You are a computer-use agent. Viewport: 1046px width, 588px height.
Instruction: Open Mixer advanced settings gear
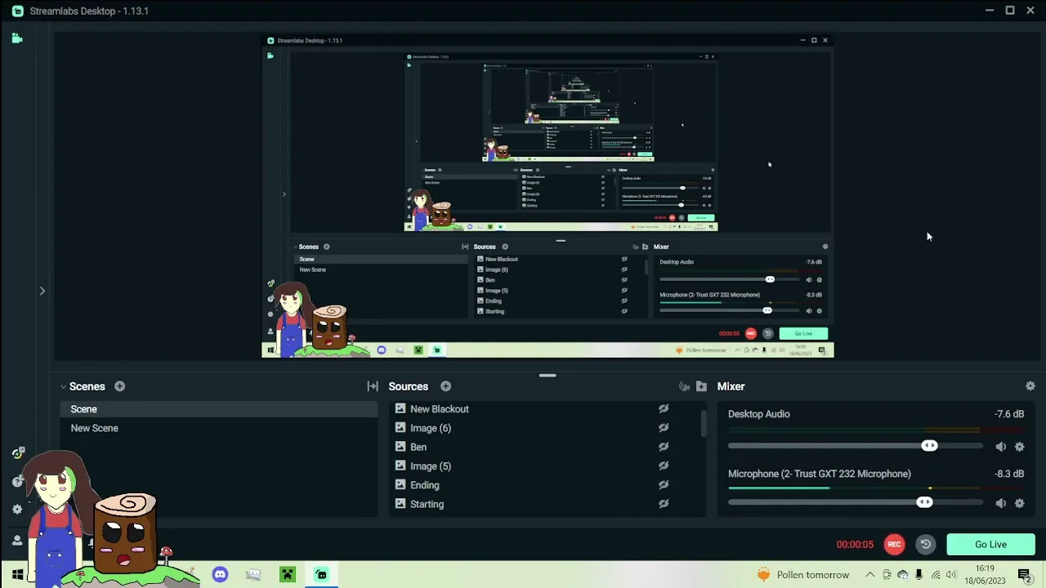[1030, 386]
